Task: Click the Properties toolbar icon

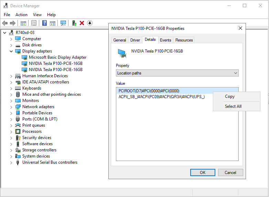Action: click(x=34, y=23)
